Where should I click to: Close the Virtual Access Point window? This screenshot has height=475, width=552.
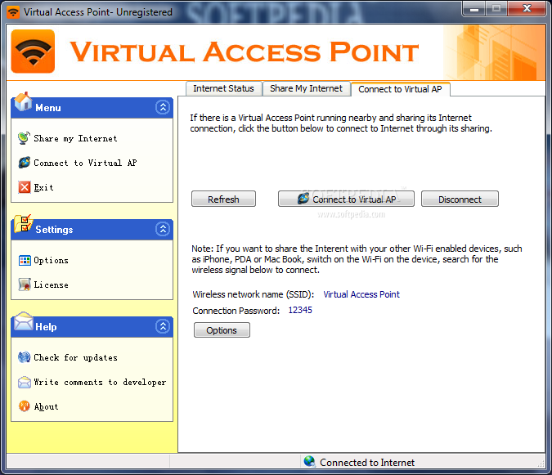point(527,9)
